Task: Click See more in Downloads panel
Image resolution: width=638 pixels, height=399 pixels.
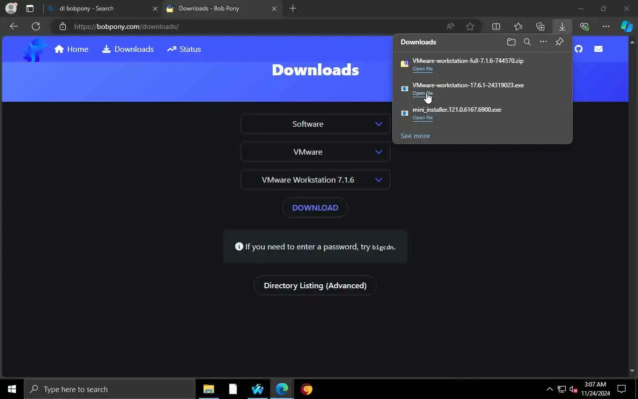Action: (x=415, y=136)
